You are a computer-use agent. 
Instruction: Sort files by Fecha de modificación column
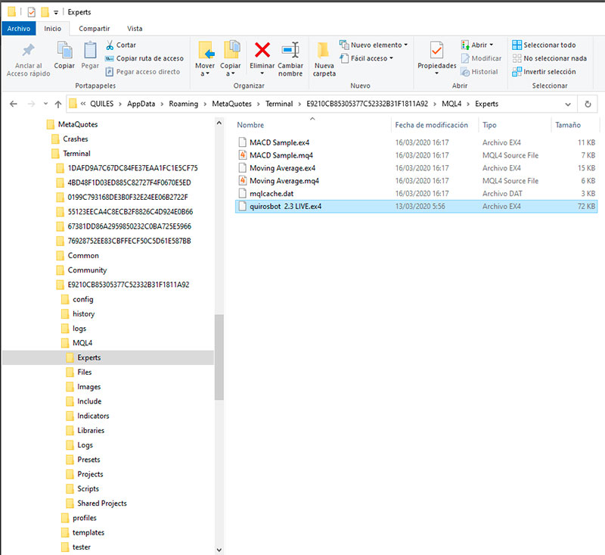coord(431,125)
